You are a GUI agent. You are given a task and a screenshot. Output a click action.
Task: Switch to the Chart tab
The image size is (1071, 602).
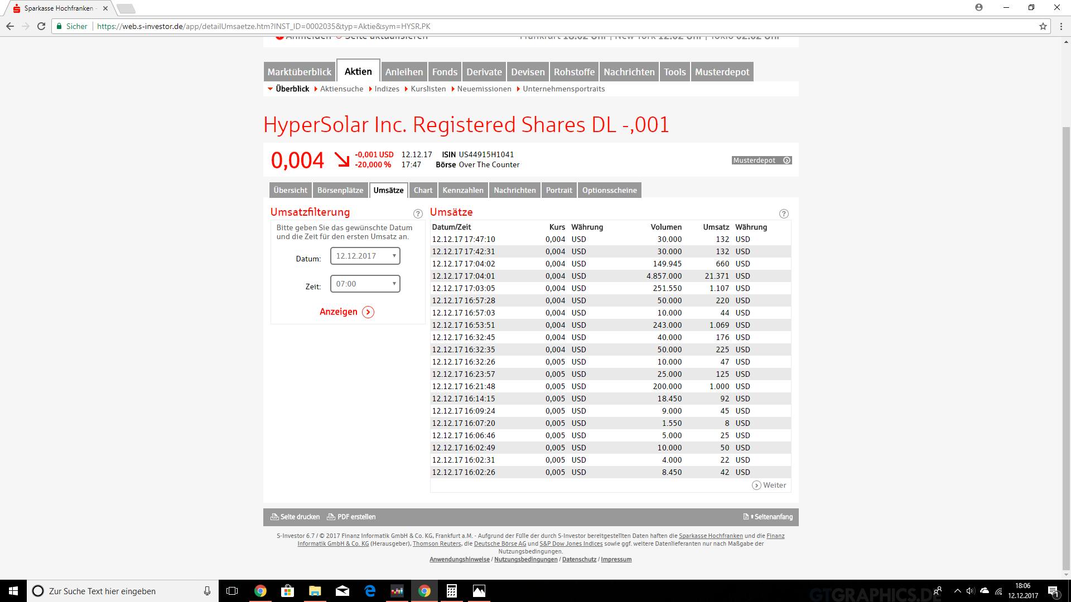[423, 190]
